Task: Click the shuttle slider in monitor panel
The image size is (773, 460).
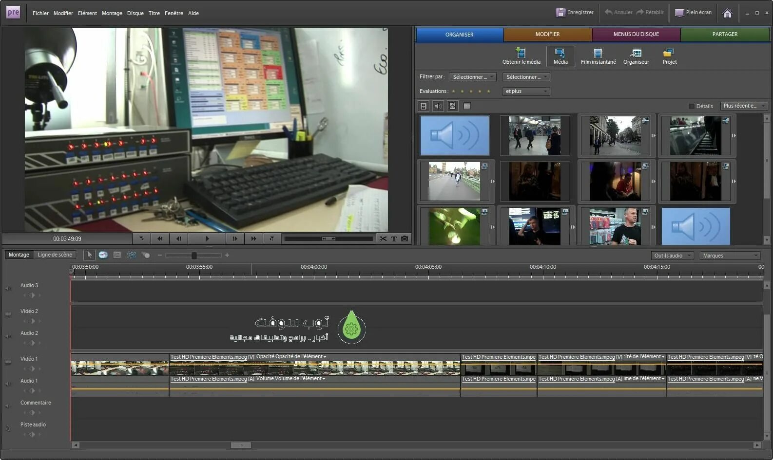Action: [329, 239]
